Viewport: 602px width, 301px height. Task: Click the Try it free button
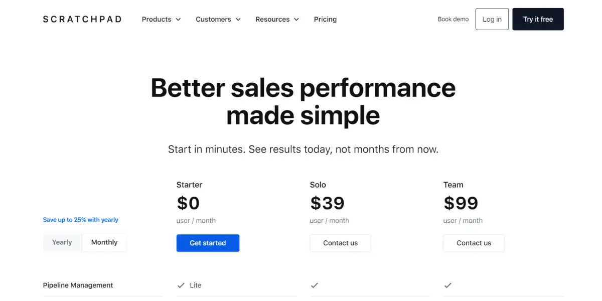[538, 19]
